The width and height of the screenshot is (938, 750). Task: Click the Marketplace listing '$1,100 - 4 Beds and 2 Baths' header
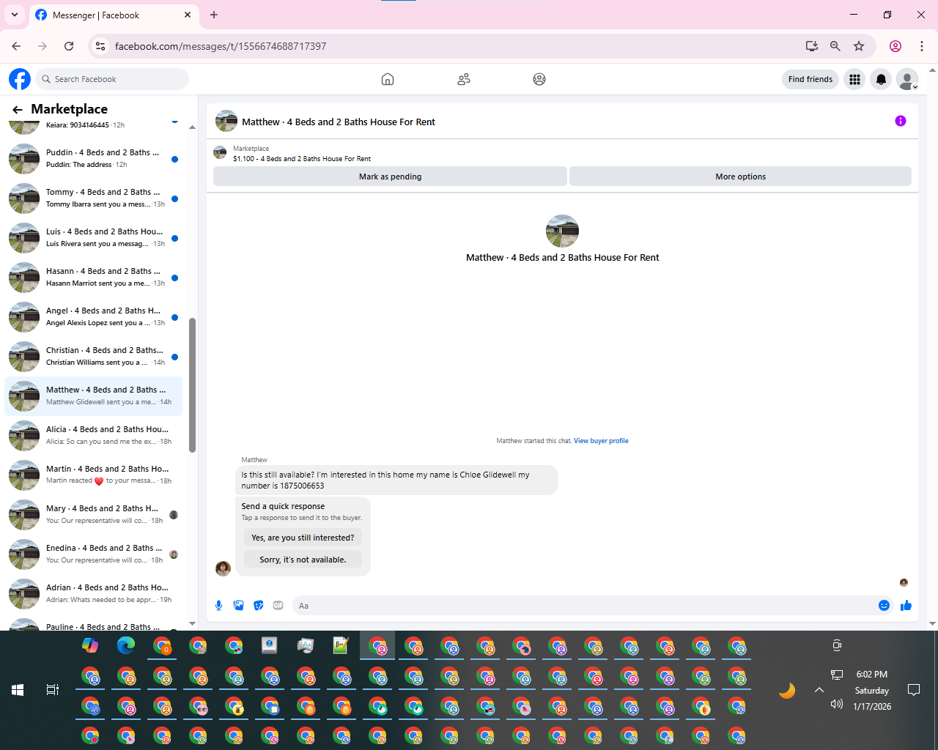[302, 158]
